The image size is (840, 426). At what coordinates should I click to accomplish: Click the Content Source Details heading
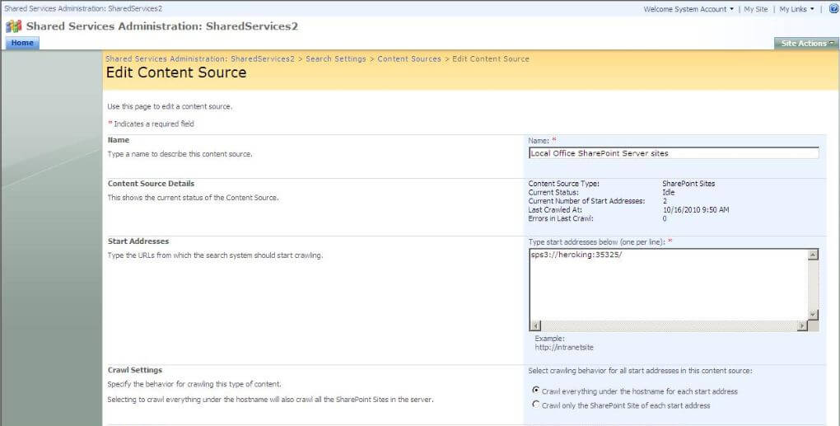click(151, 184)
